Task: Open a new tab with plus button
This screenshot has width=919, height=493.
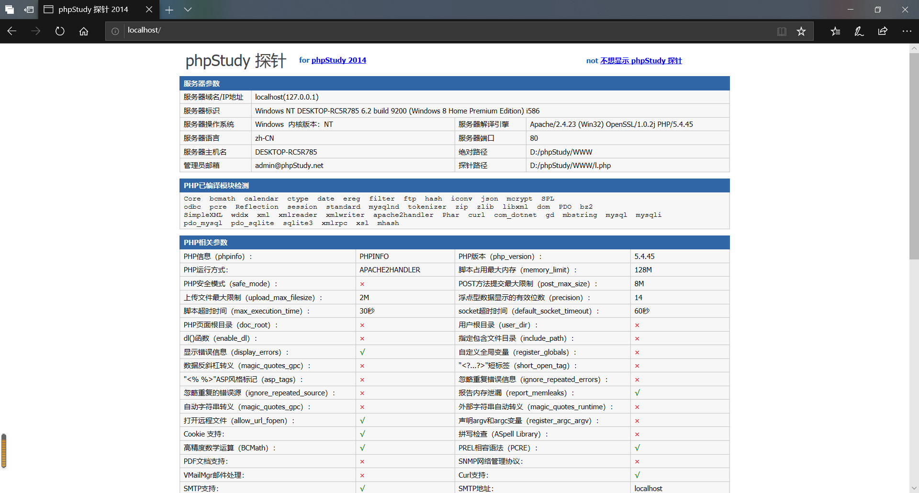Action: point(169,10)
